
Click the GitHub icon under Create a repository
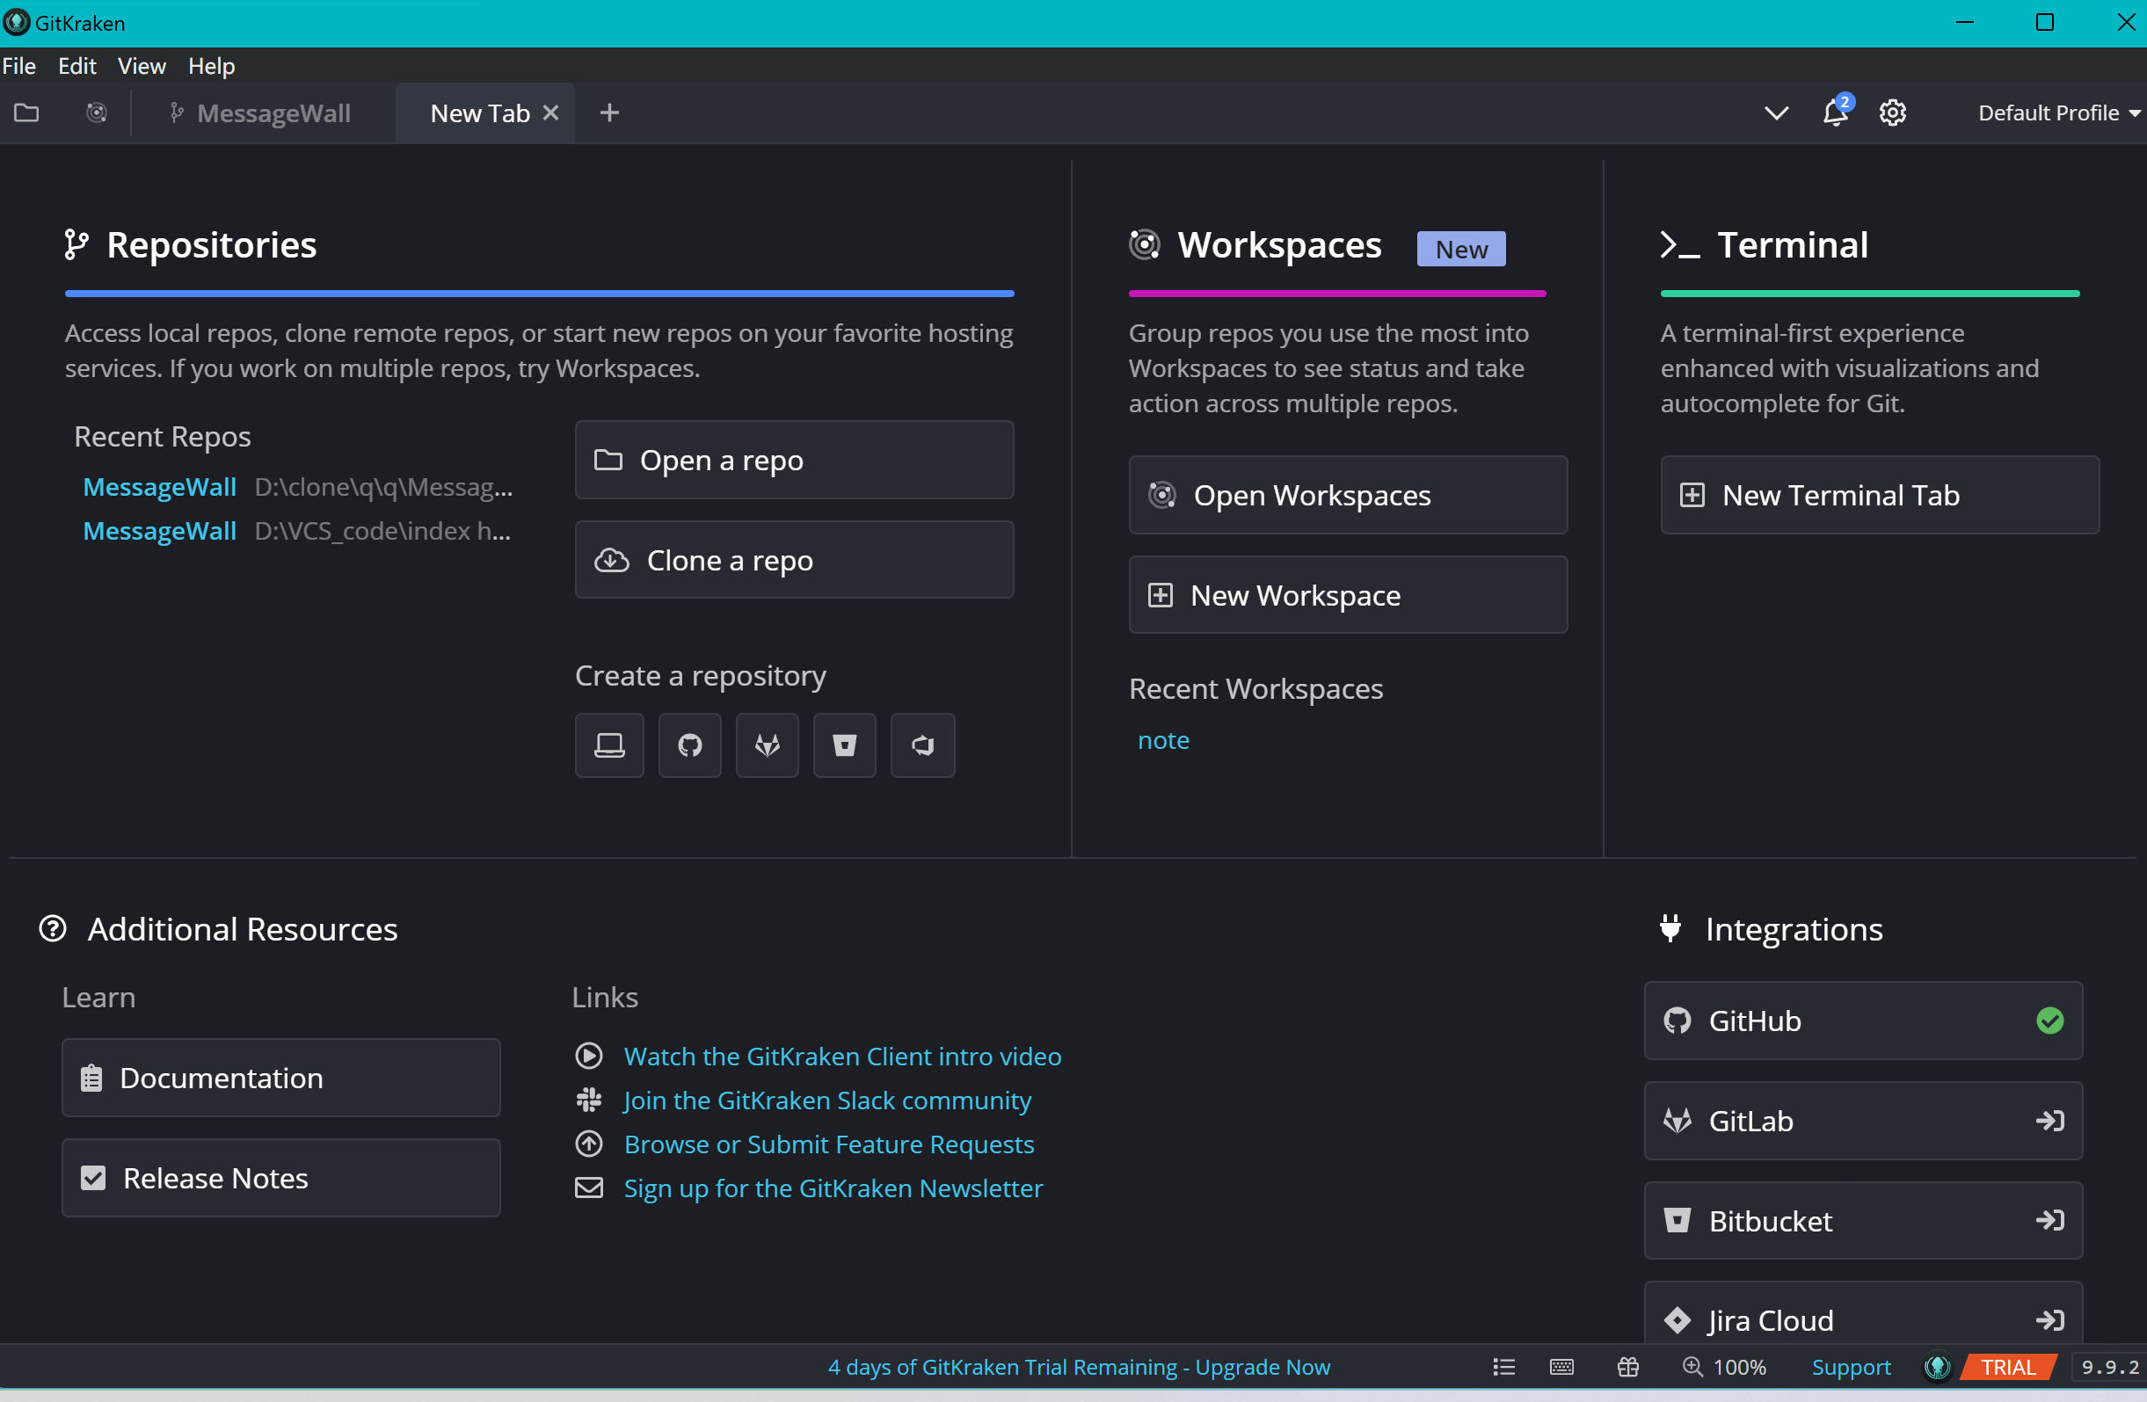pos(690,745)
